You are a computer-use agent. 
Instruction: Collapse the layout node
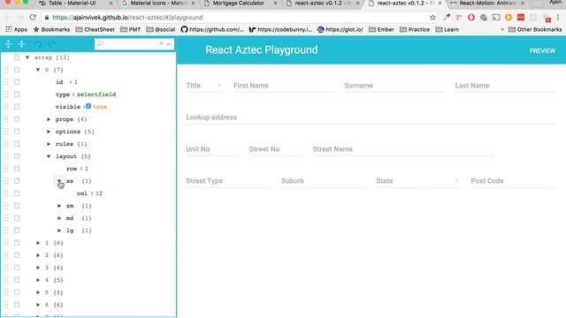(49, 156)
